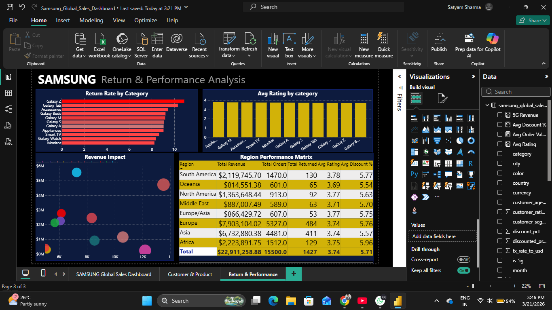The height and width of the screenshot is (310, 552).
Task: Open DAX query view in sidebar
Action: (8, 125)
